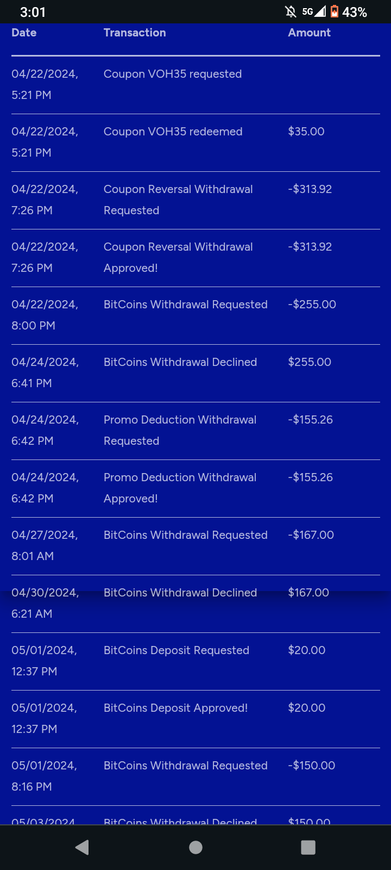This screenshot has width=391, height=870.
Task: Open the BitCoins Deposit Requested entry
Action: click(176, 650)
